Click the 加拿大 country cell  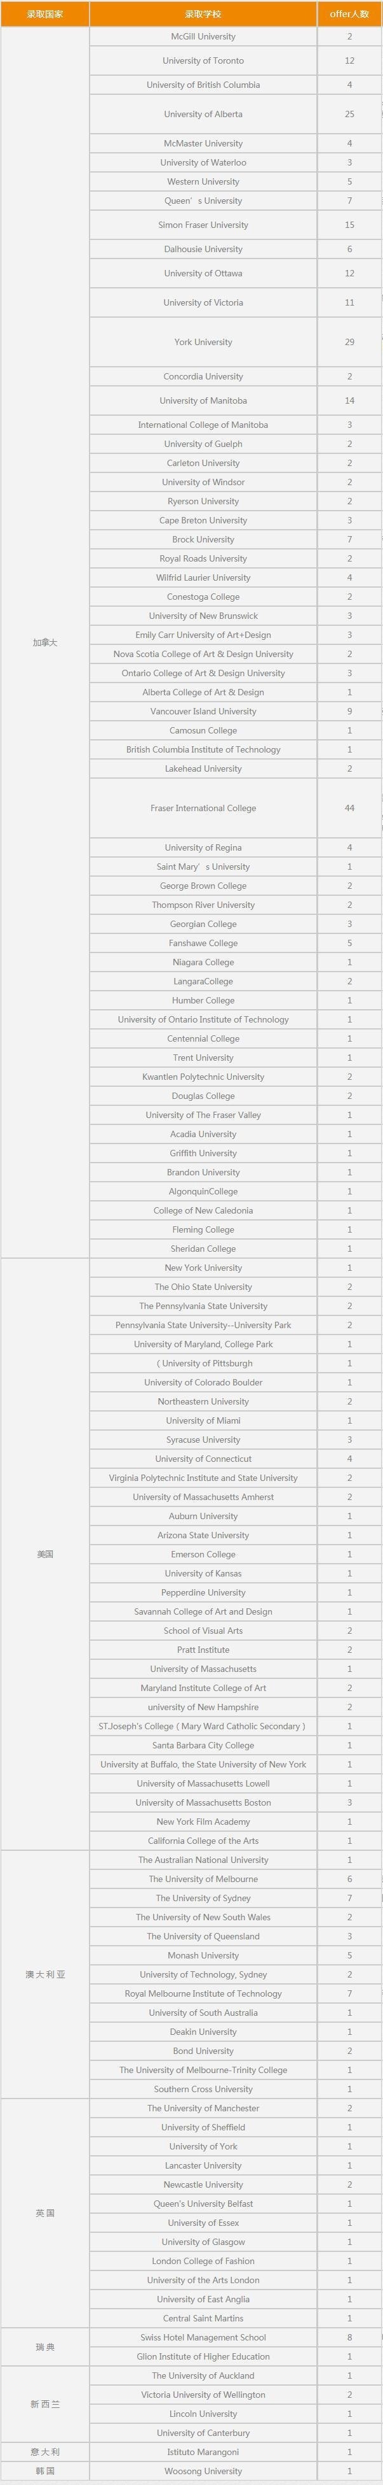[44, 642]
